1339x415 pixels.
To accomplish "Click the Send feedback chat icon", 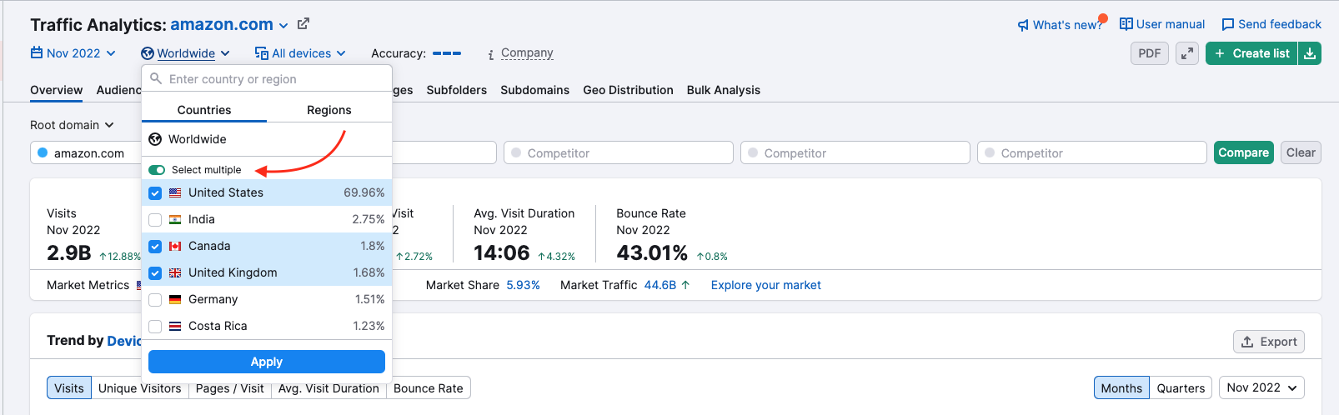I will pyautogui.click(x=1228, y=24).
